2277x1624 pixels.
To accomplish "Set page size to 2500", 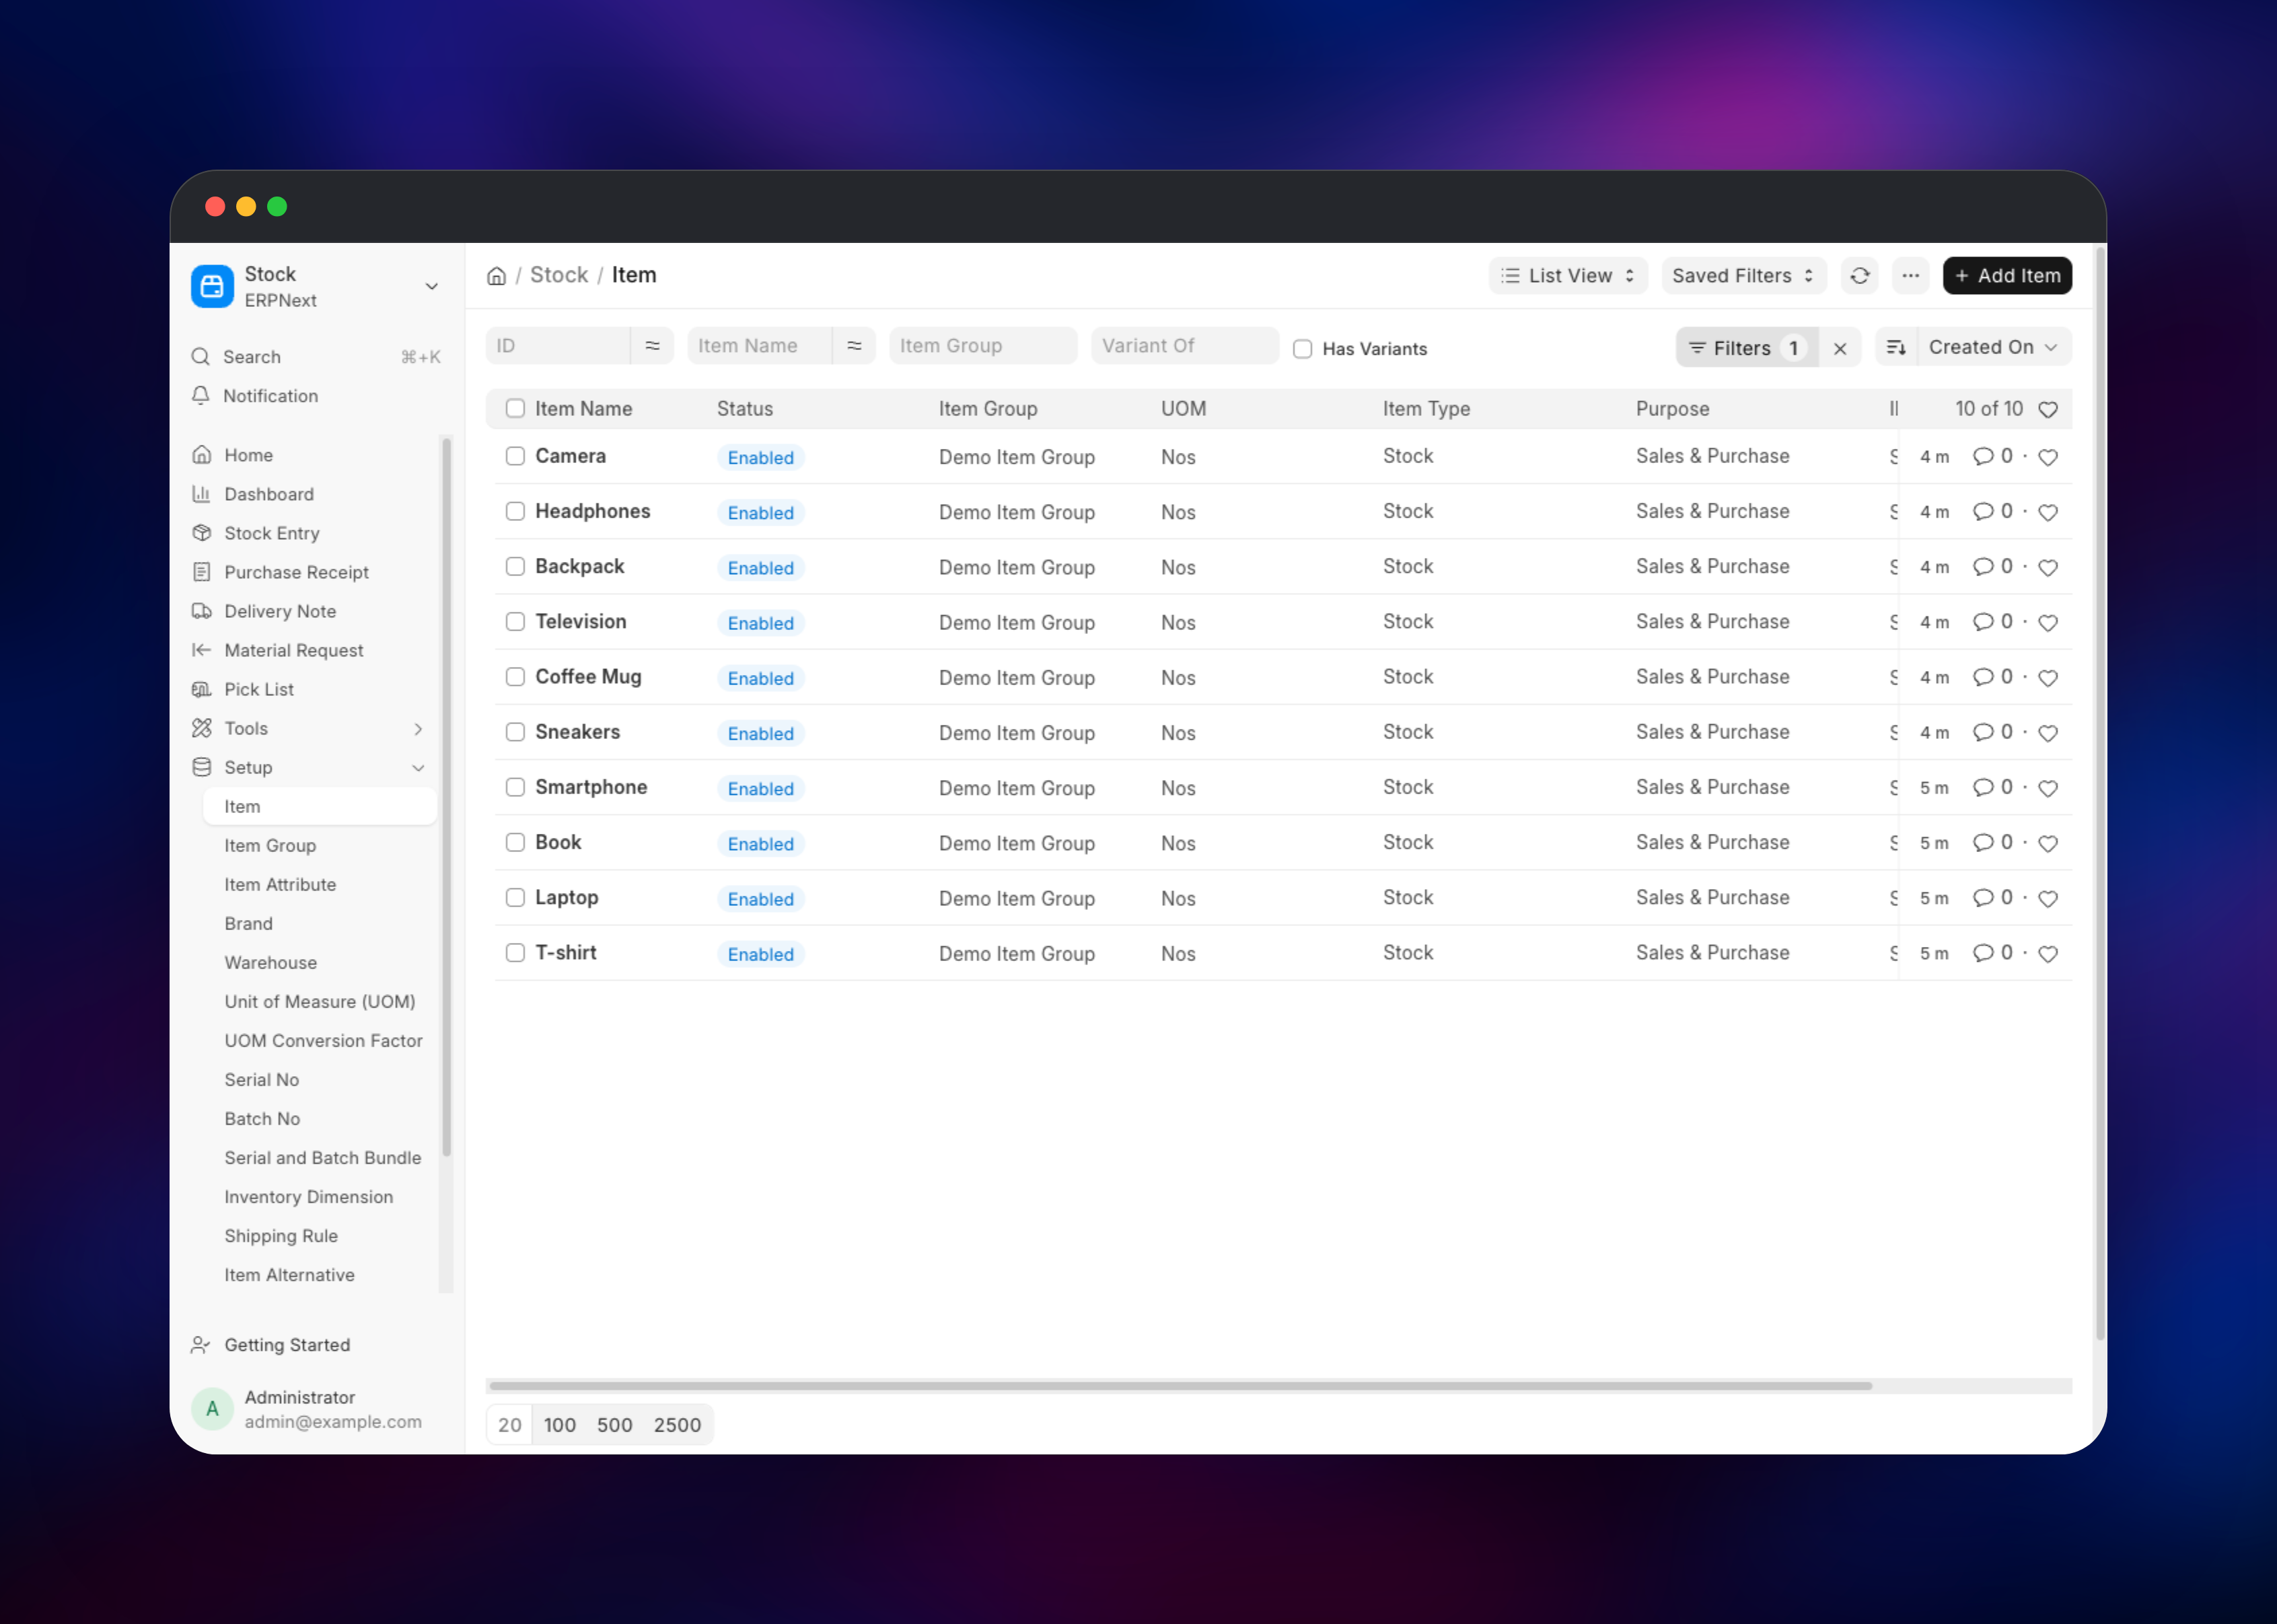I will pos(678,1425).
